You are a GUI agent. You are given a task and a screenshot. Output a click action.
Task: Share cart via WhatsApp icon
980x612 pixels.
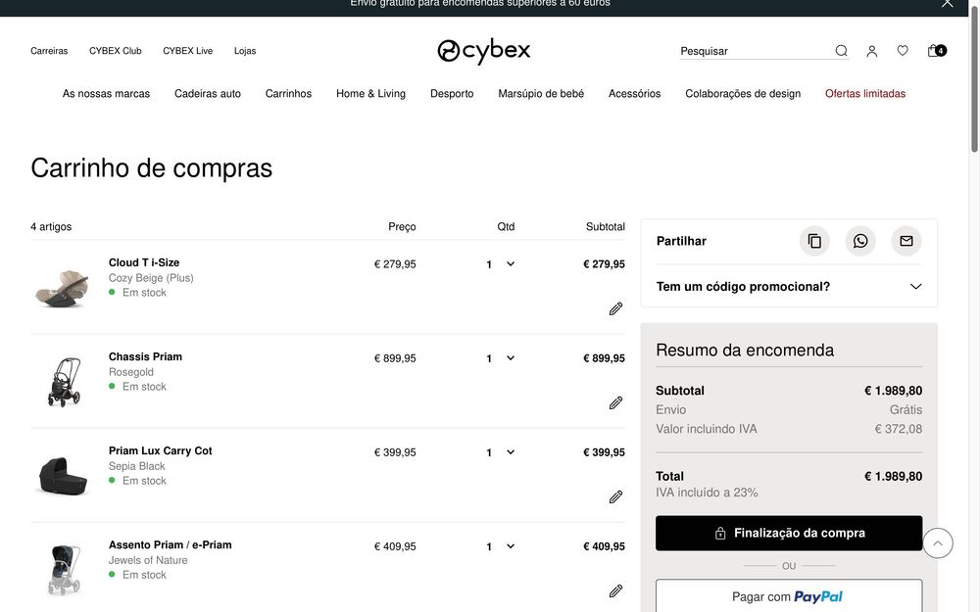pos(860,241)
